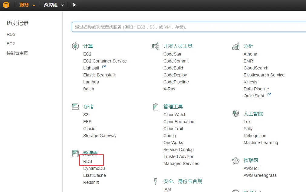The image size is (306, 192).
Task: Expand the 资源组 resource groups dropdown
Action: click(54, 5)
